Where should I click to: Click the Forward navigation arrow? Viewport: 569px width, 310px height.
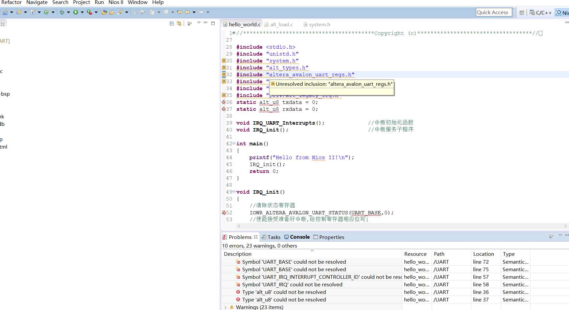[201, 12]
